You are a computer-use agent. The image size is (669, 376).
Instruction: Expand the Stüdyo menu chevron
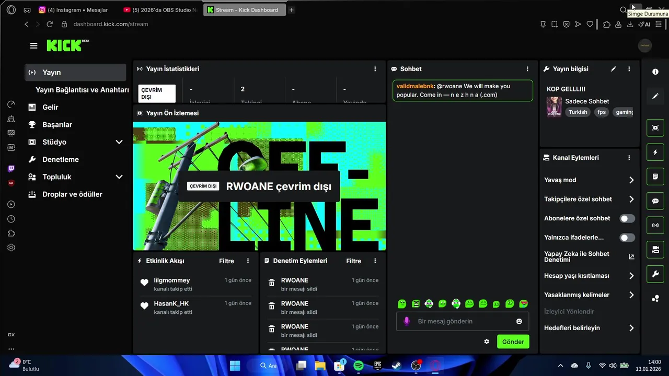tap(119, 142)
